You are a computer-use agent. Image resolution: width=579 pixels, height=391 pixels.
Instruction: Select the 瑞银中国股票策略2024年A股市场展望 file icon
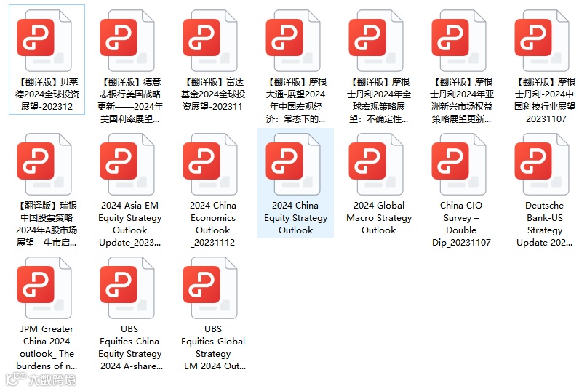[44, 164]
